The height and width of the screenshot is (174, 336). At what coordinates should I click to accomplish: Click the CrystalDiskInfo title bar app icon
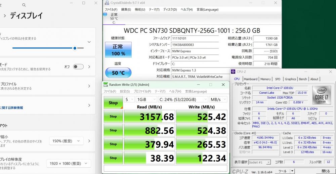pyautogui.click(x=107, y=3)
